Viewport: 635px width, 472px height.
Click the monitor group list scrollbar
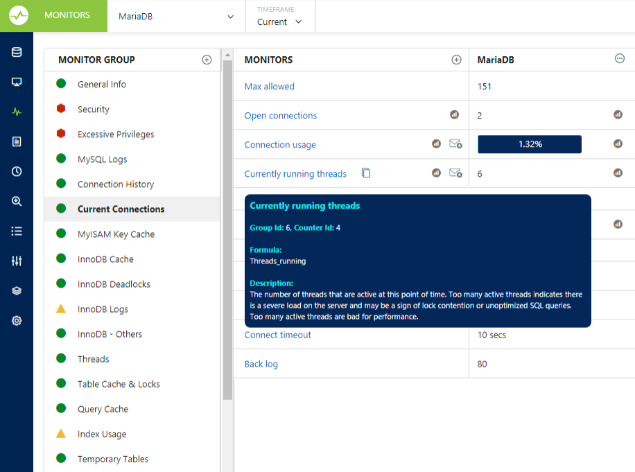click(x=227, y=229)
